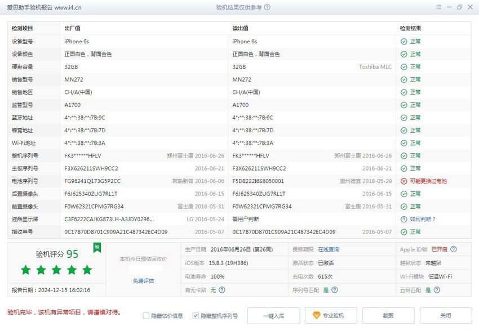This screenshot has width=479, height=331.
Task: Uncheck the 隐藏整机序列号 checkbox
Action: [196, 316]
